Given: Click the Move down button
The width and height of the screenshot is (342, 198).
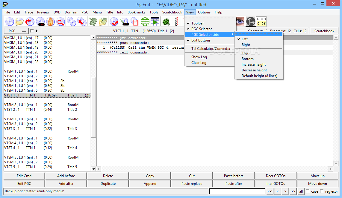Looking at the screenshot, I should pos(317,184).
